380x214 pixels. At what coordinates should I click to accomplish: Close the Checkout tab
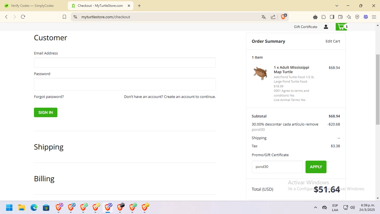point(129,6)
